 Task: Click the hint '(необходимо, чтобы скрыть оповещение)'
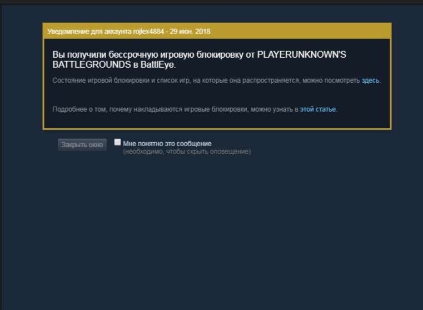[x=187, y=152]
